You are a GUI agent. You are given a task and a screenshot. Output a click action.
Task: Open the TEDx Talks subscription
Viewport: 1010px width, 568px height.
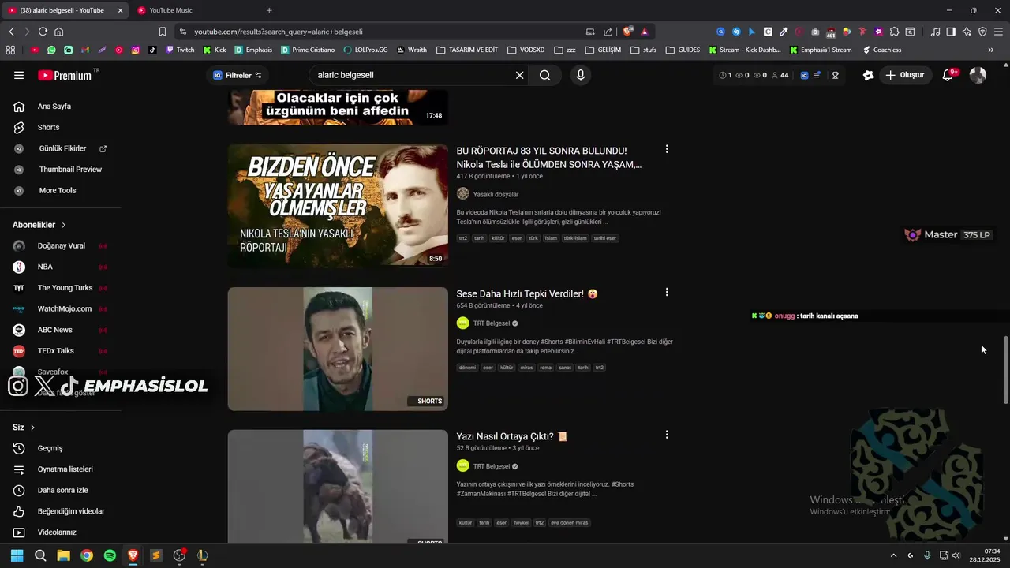[55, 351]
